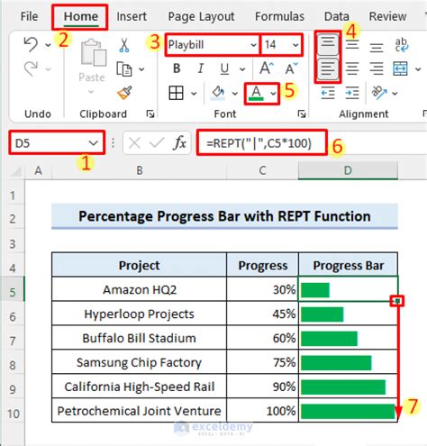Click the Fill Color paint bucket
The width and height of the screenshot is (427, 446).
(218, 93)
